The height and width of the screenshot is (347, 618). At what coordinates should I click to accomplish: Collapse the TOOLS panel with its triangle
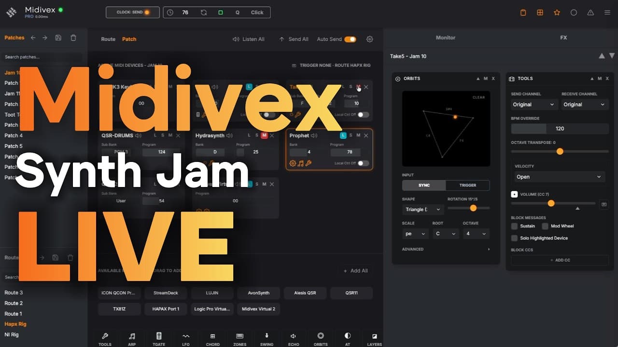(x=592, y=79)
